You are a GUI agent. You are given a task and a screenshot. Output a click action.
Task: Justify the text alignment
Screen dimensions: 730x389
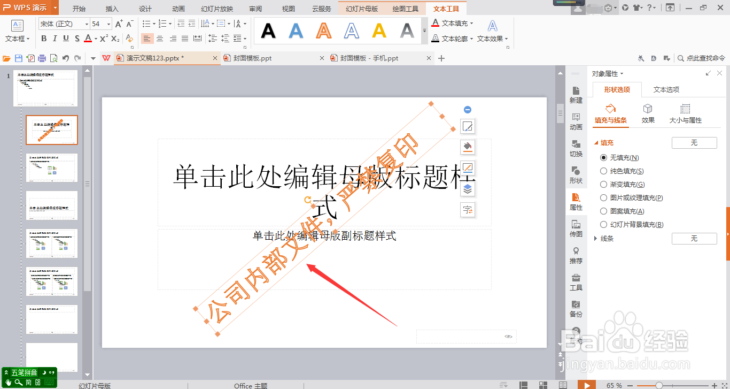[x=185, y=39]
